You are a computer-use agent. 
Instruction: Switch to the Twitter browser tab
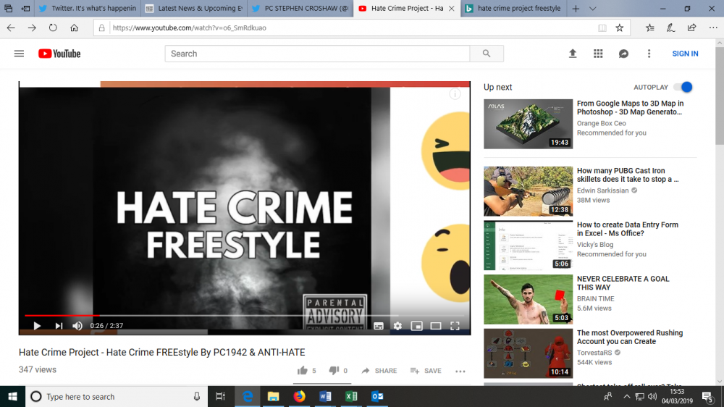[x=88, y=8]
